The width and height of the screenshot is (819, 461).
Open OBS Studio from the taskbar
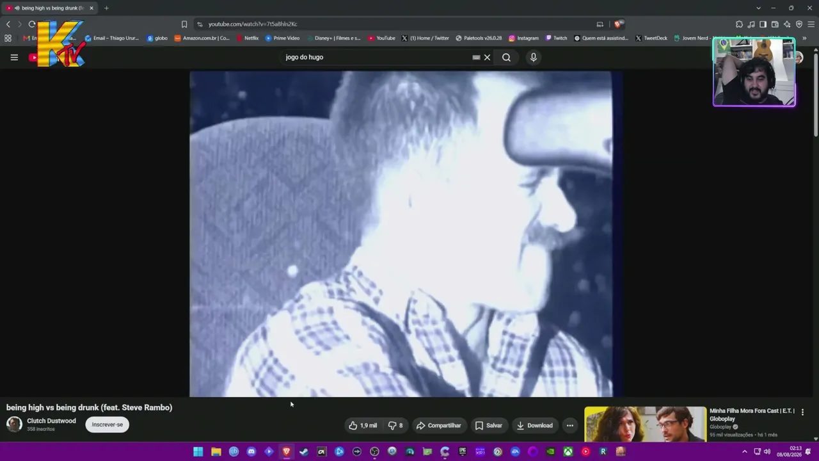pyautogui.click(x=374, y=452)
